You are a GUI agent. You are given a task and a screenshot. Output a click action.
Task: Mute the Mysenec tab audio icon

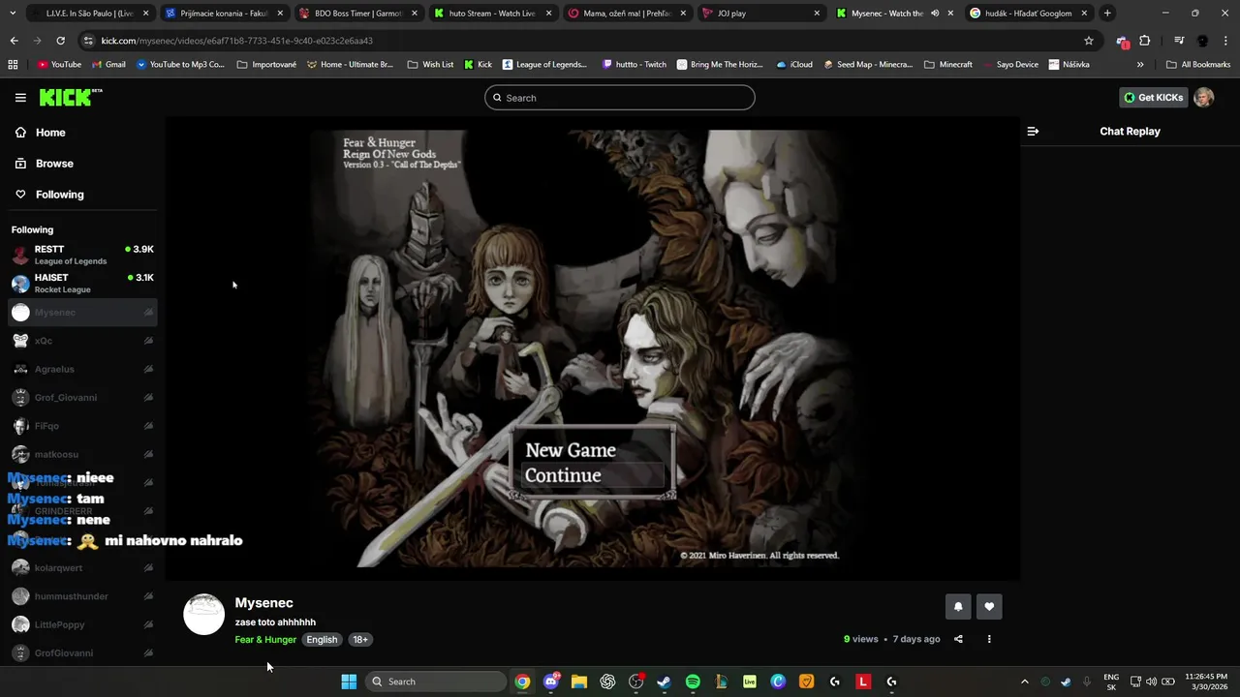(935, 14)
